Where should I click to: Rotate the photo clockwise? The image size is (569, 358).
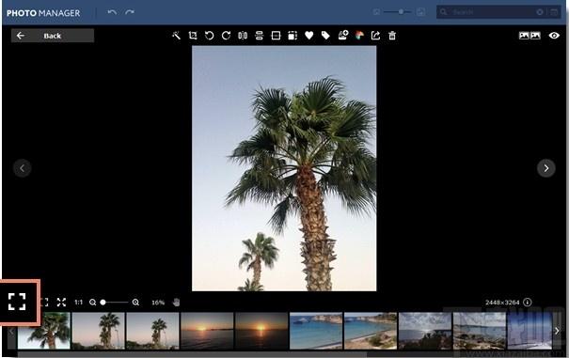(x=226, y=36)
